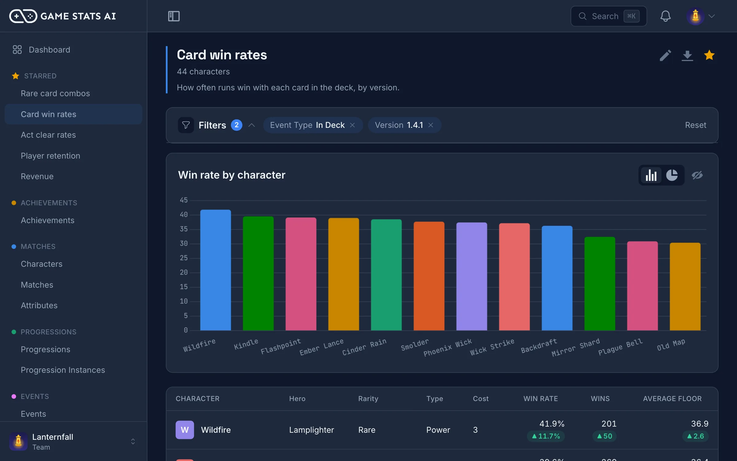Collapse the Filters section chevron

coord(252,125)
